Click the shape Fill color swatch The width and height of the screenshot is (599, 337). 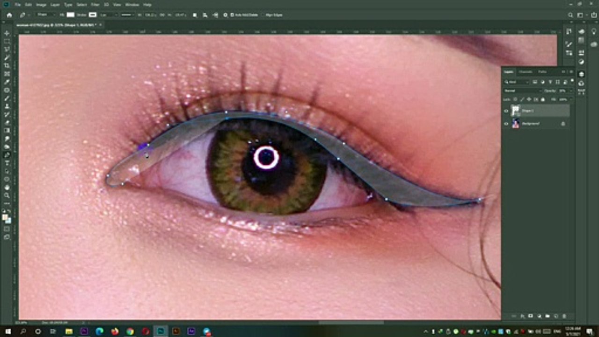tap(70, 15)
